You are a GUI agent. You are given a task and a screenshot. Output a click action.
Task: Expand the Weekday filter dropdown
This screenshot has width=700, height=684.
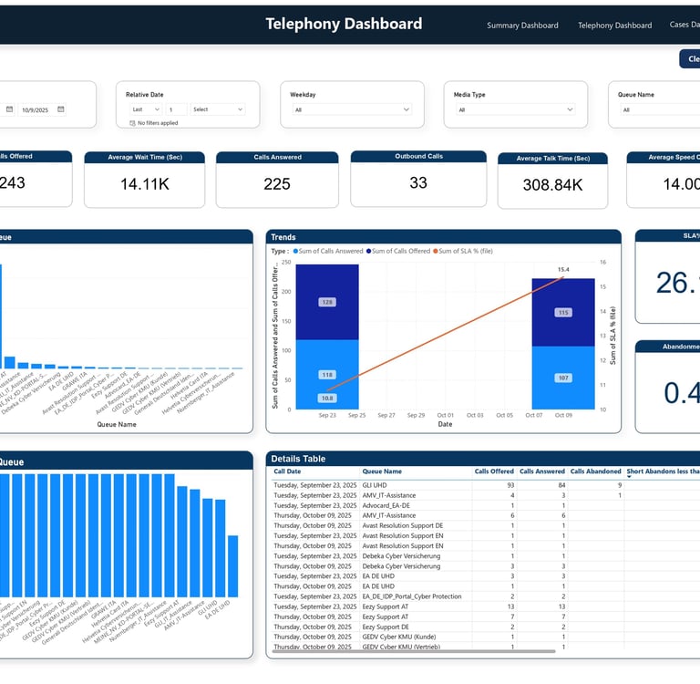[x=352, y=109]
